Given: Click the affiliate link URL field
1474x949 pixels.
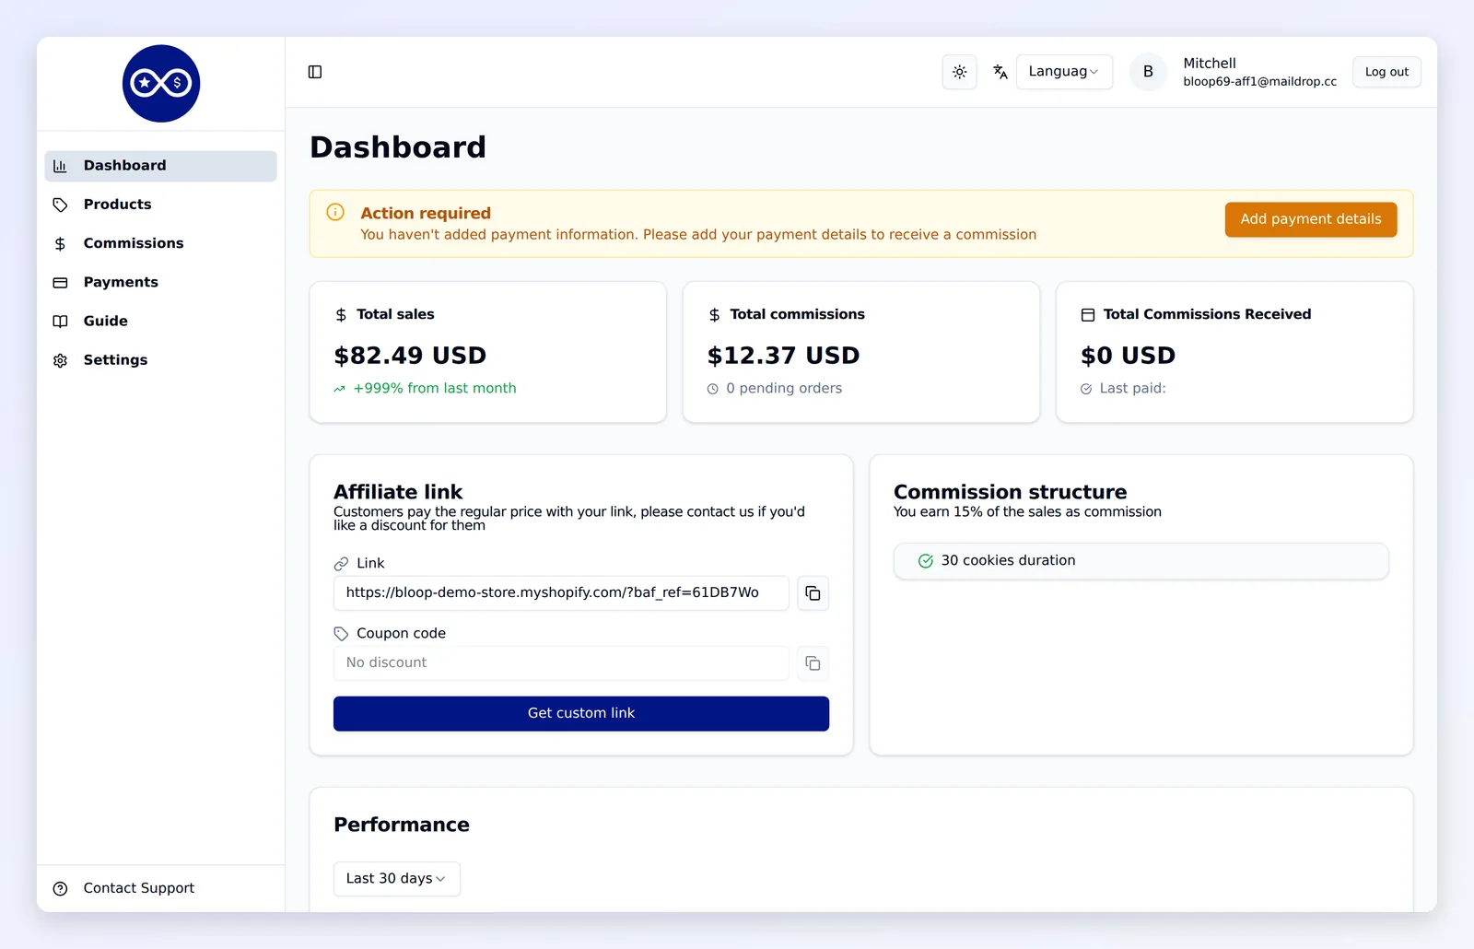Looking at the screenshot, I should pyautogui.click(x=561, y=593).
